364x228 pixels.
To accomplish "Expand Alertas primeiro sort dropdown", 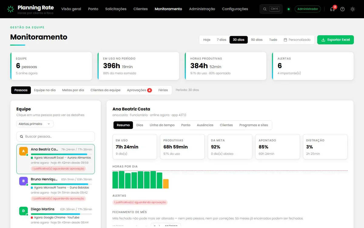I will pyautogui.click(x=35, y=124).
